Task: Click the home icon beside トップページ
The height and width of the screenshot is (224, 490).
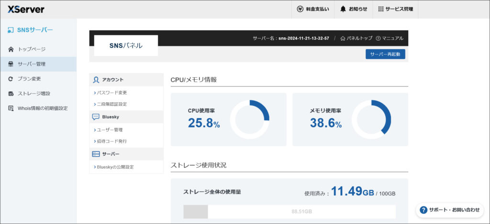Action: tap(11, 49)
